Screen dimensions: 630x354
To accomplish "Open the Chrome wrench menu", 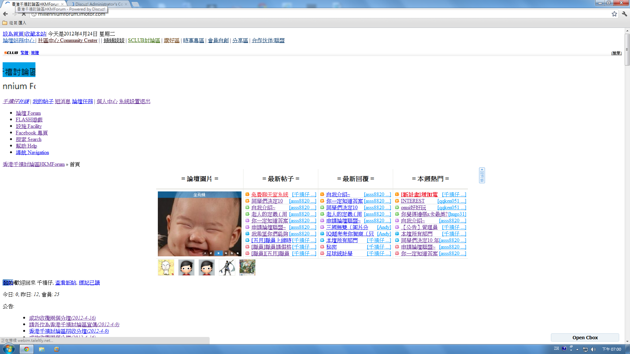I will tap(624, 14).
